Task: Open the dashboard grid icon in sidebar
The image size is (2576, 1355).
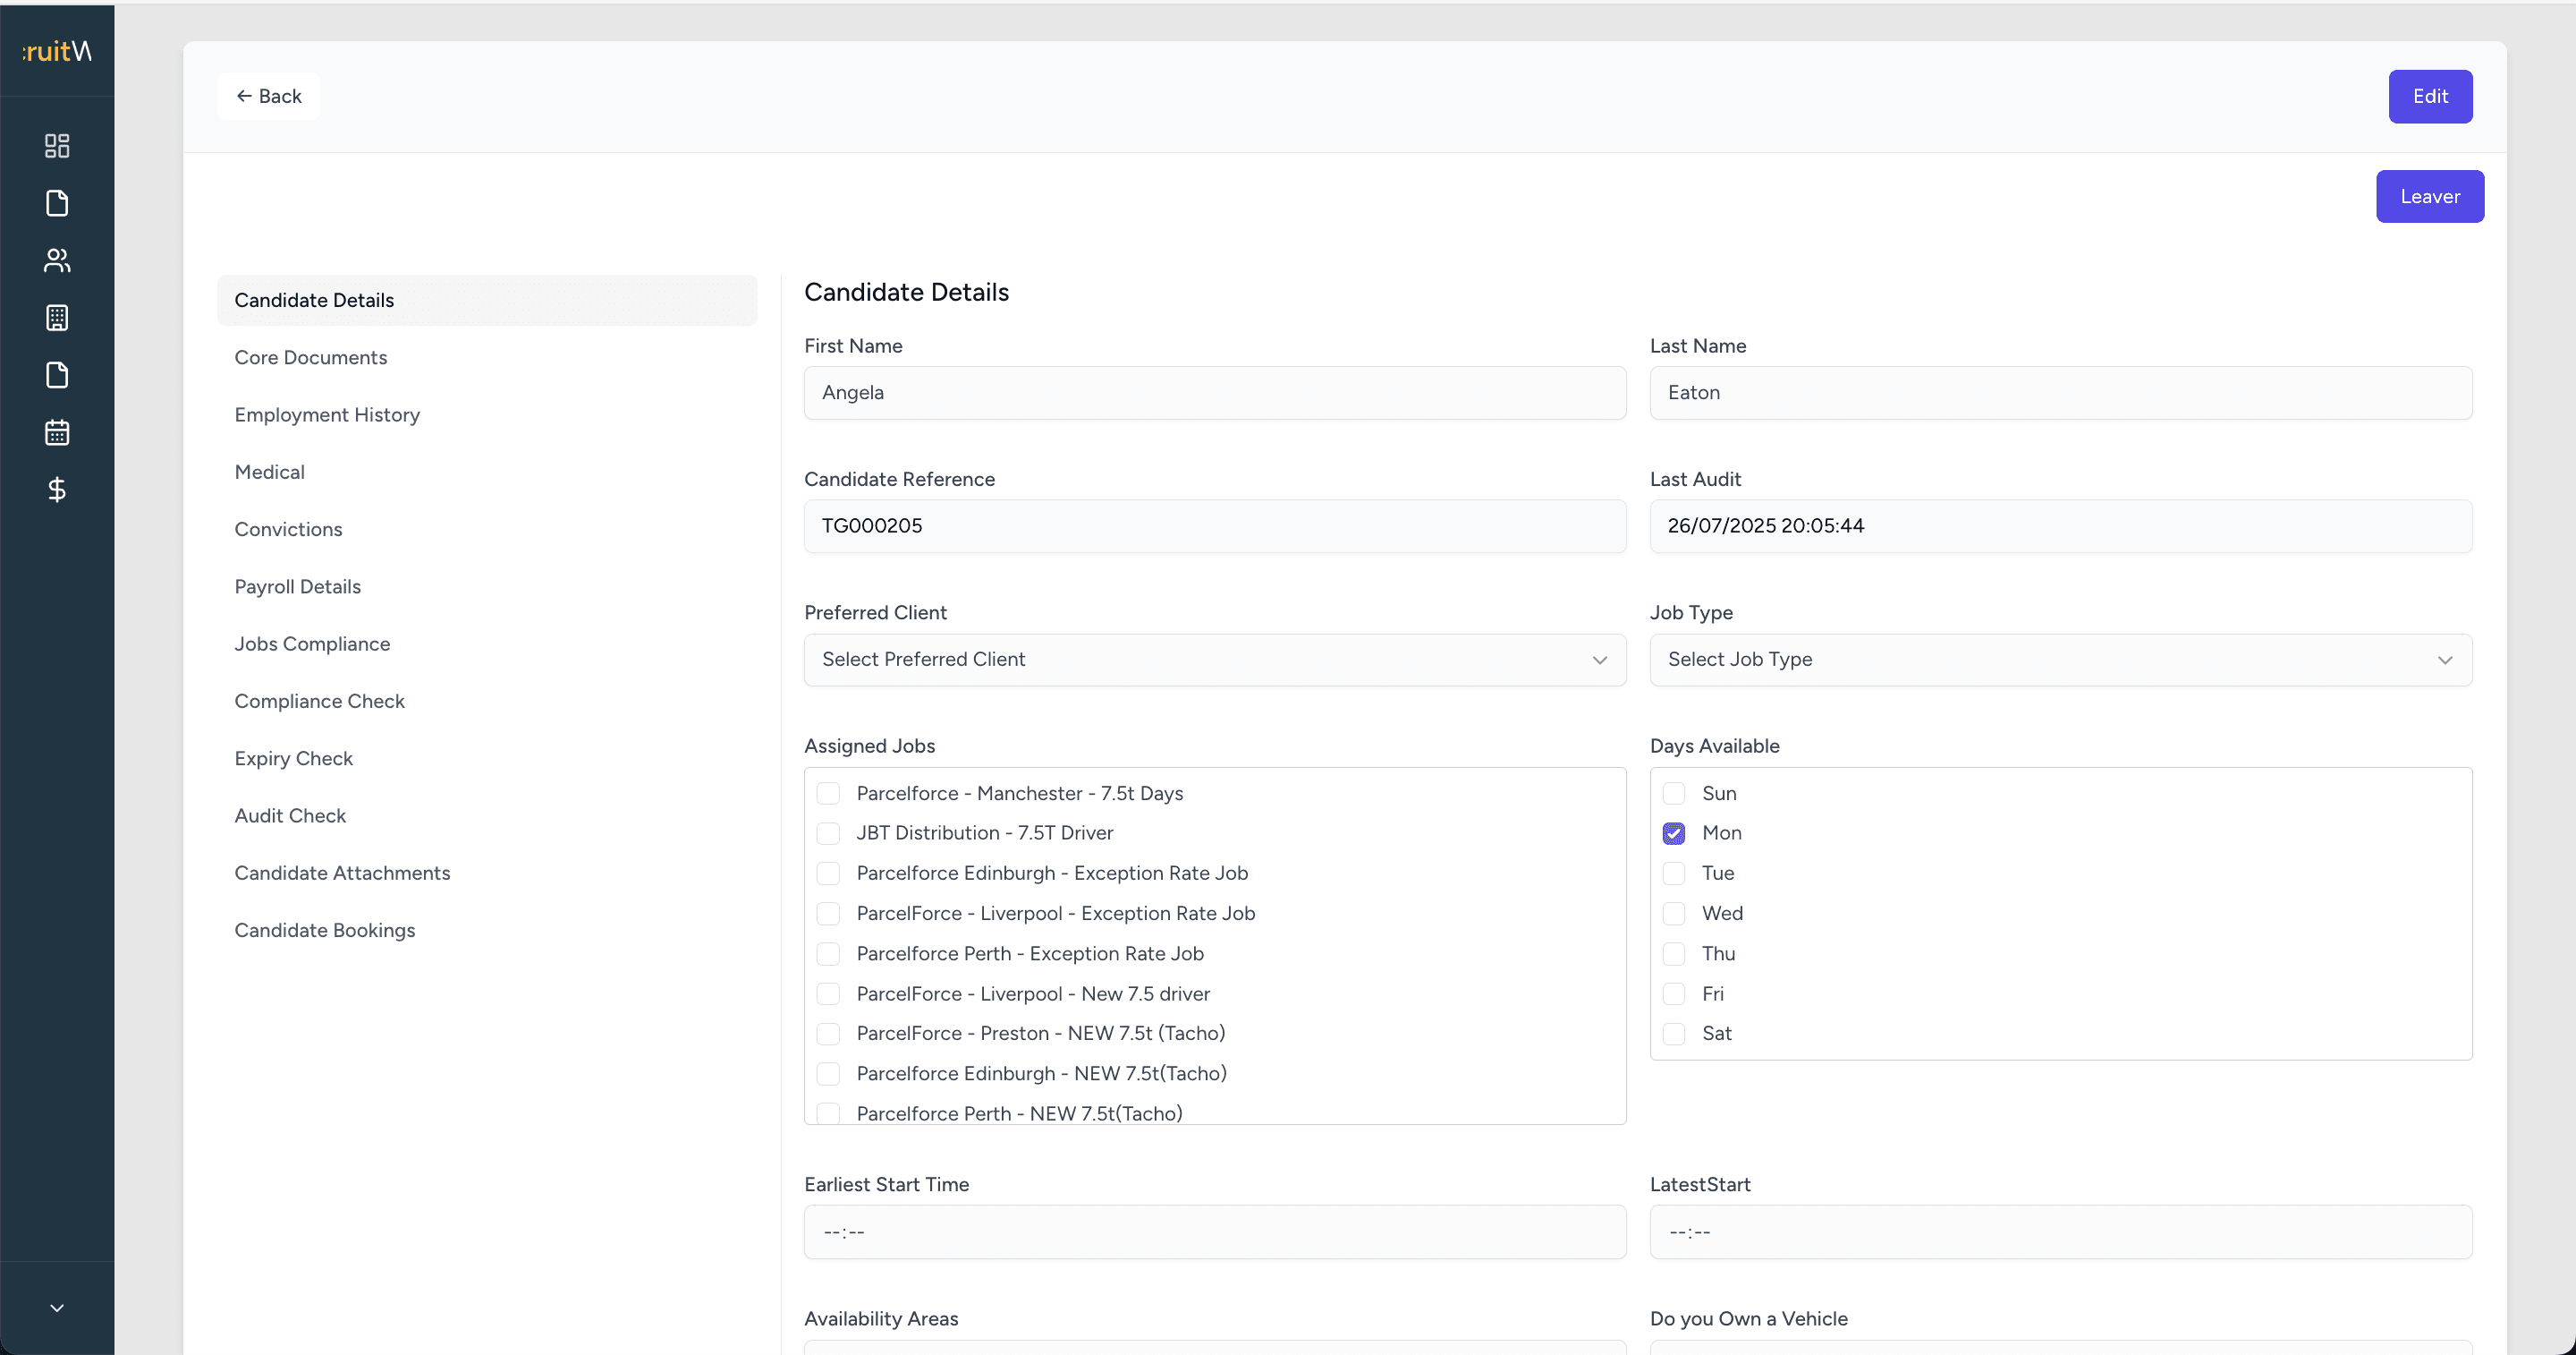Action: pyautogui.click(x=57, y=146)
